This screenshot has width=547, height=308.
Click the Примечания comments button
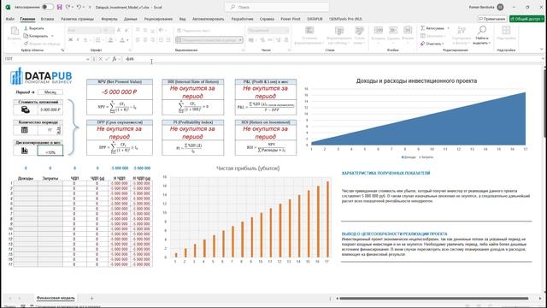[x=492, y=19]
